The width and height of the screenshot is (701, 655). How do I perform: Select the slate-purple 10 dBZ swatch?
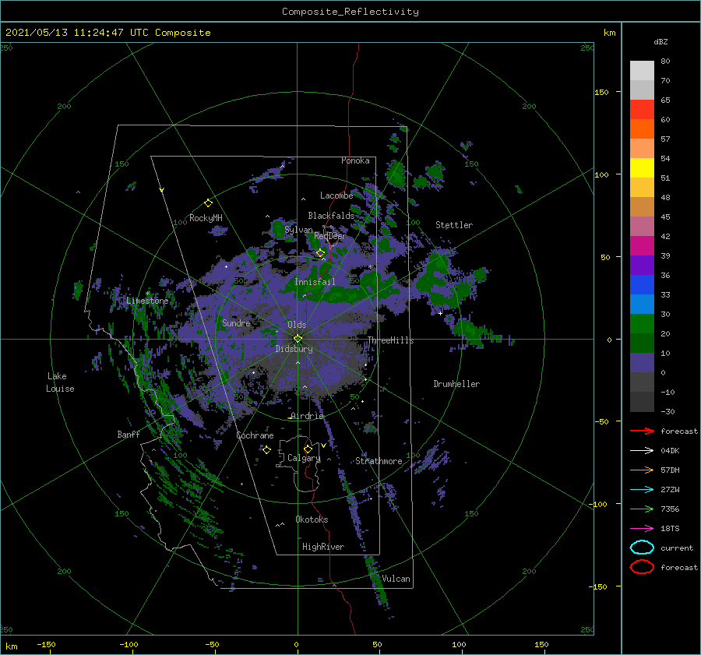pyautogui.click(x=642, y=363)
